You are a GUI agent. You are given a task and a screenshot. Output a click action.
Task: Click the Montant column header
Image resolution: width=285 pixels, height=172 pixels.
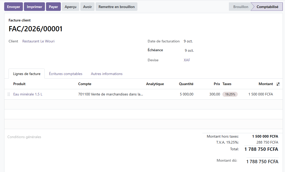266,84
